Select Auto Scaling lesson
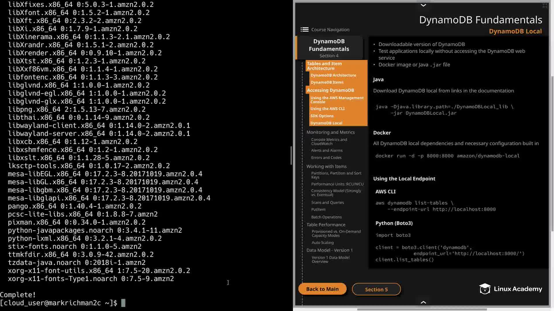 323,243
